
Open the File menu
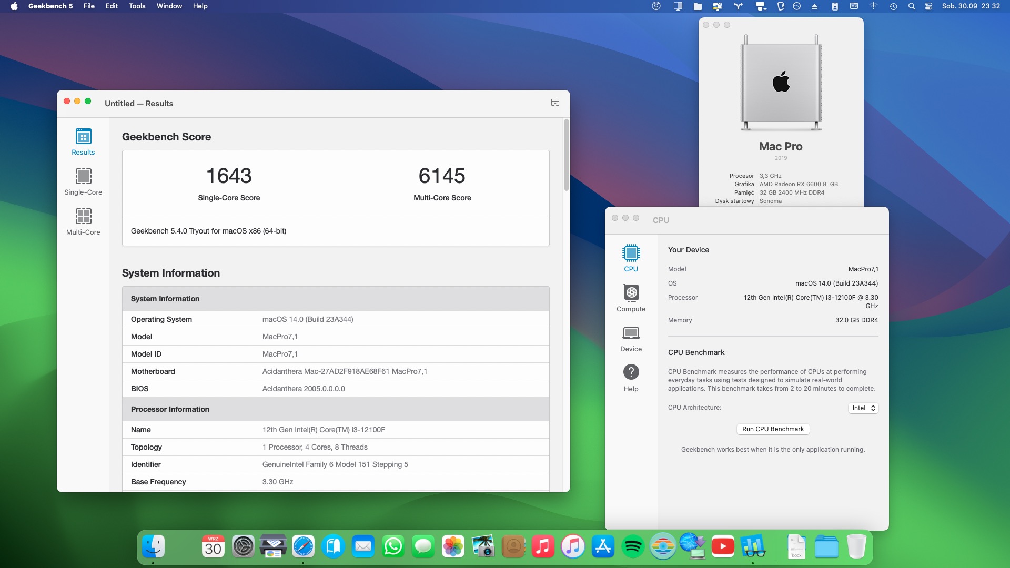89,6
